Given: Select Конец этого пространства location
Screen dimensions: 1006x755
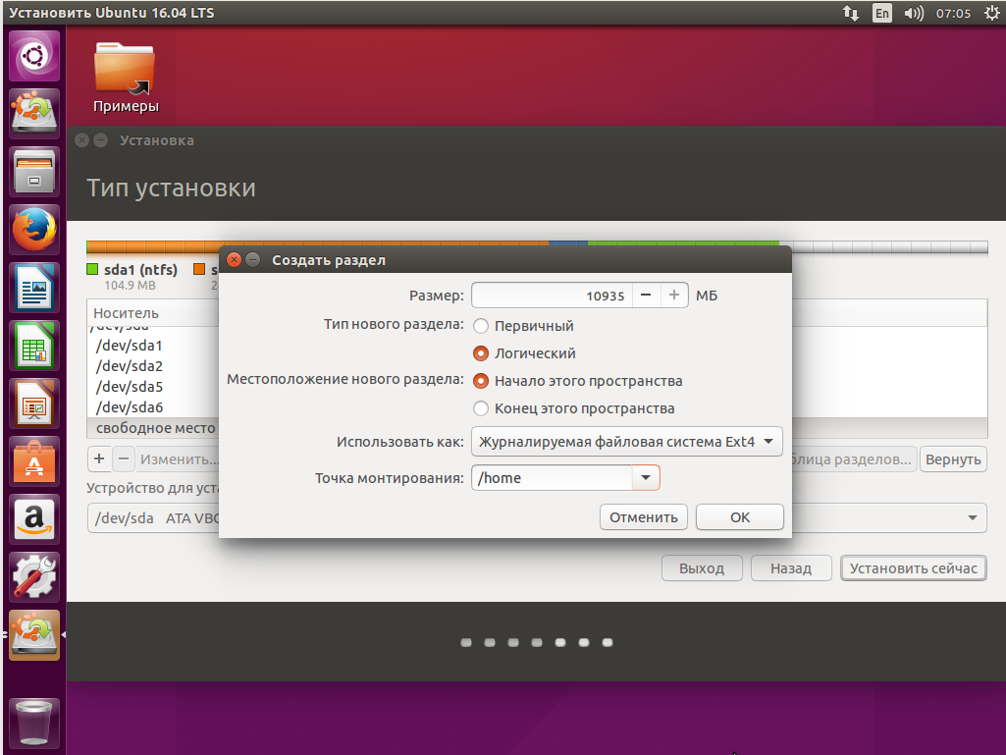Looking at the screenshot, I should [x=573, y=408].
